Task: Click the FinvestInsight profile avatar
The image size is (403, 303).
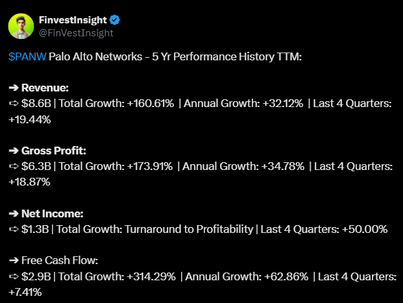Action: coord(21,26)
